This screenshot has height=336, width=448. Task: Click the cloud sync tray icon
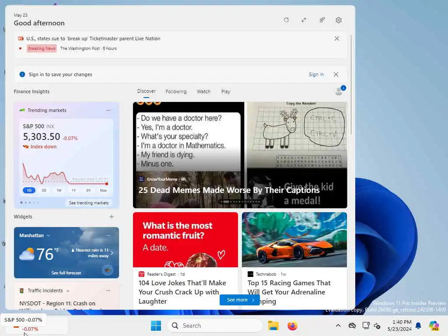coord(352,325)
